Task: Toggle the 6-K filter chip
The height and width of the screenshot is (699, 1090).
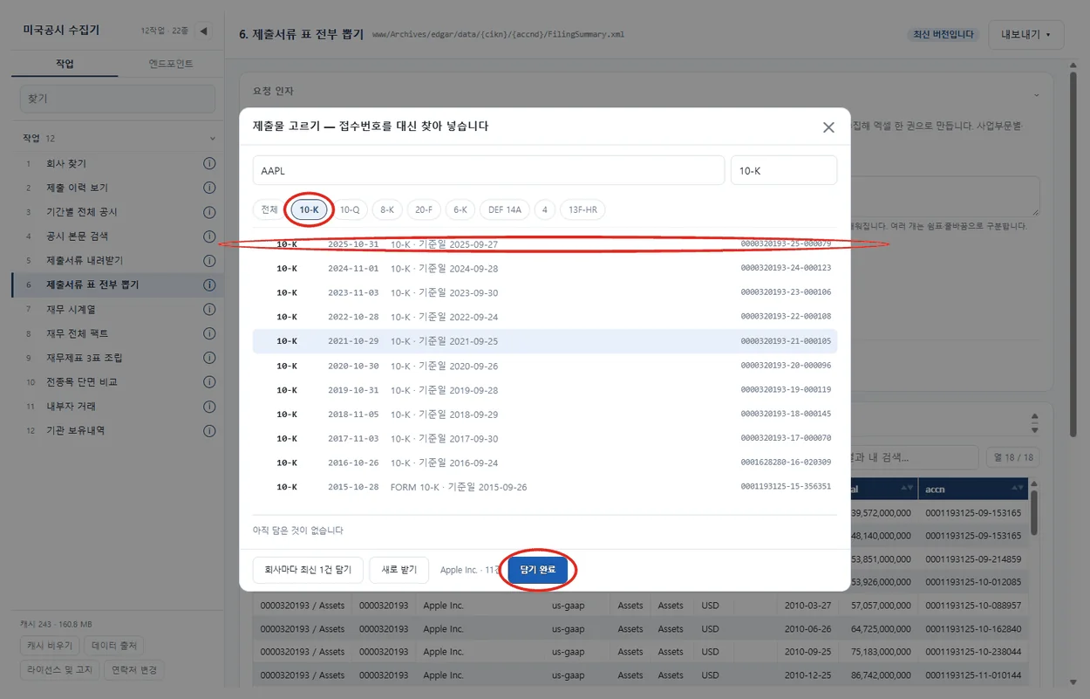Action: coord(460,209)
